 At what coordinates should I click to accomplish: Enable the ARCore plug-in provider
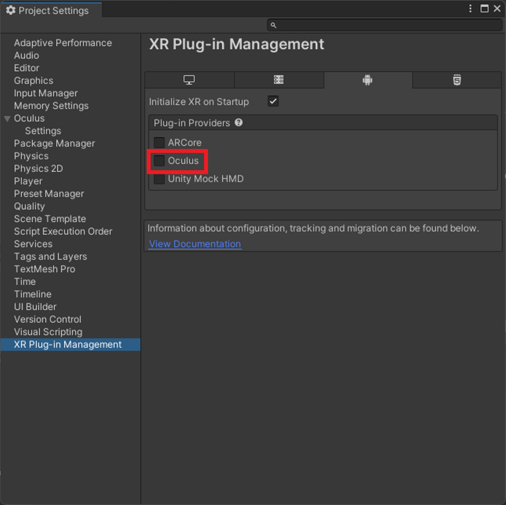click(159, 143)
